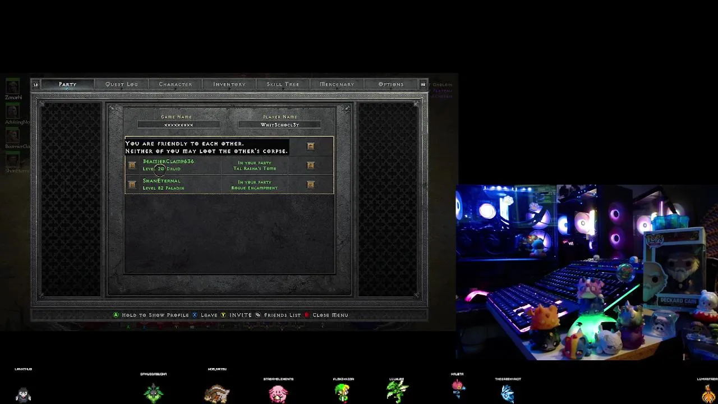Click the green Scyther sprite in the overlay
718x404 pixels.
tap(398, 392)
